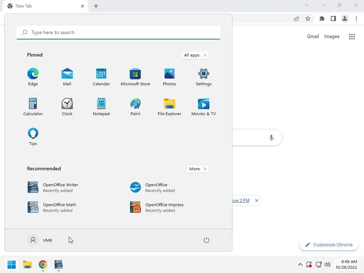Screen dimensions: 364x273
Task: Launch Notepad from pinned apps
Action: [101, 107]
